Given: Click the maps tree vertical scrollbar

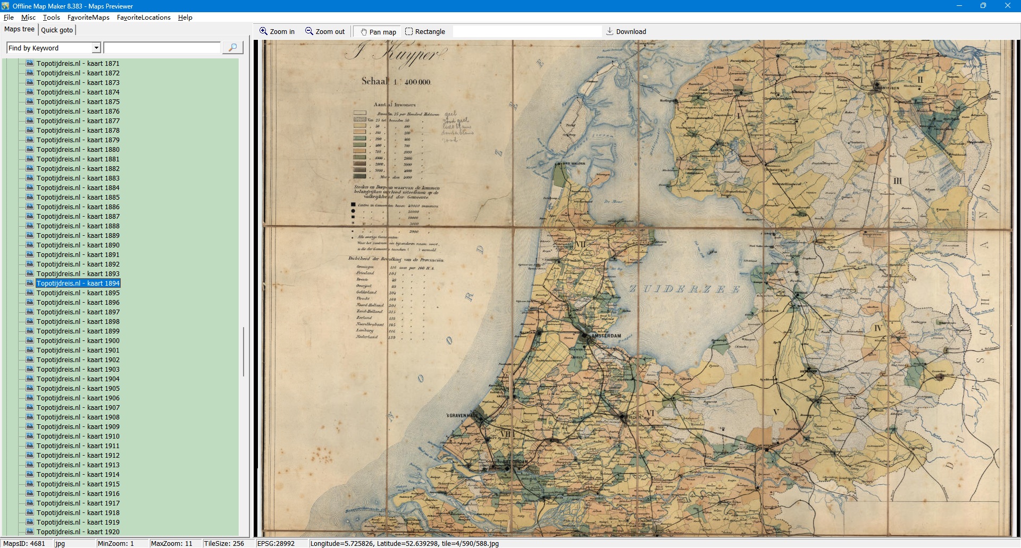Looking at the screenshot, I should point(244,350).
